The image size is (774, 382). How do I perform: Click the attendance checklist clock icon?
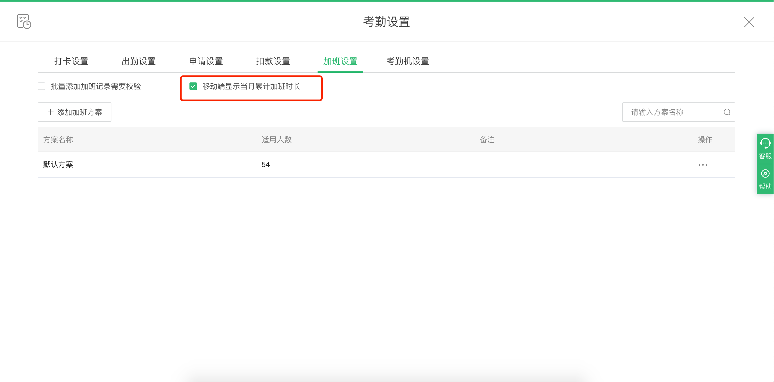coord(24,22)
